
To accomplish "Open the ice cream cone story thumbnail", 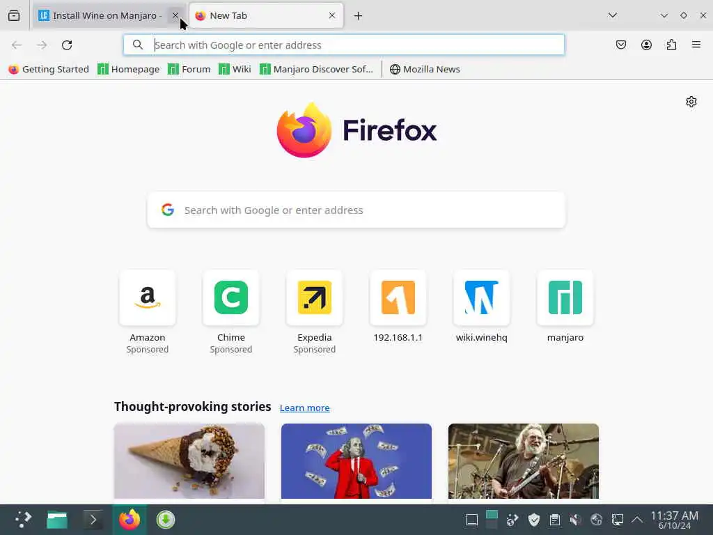I will pyautogui.click(x=189, y=461).
